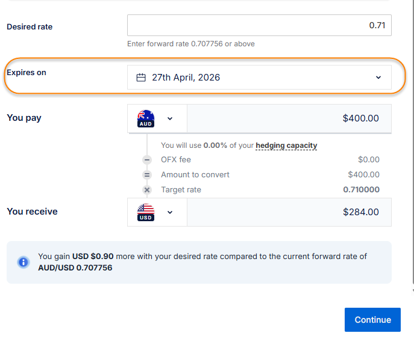The width and height of the screenshot is (414, 345).
Task: Click the You pay amount field
Action: coord(289,118)
